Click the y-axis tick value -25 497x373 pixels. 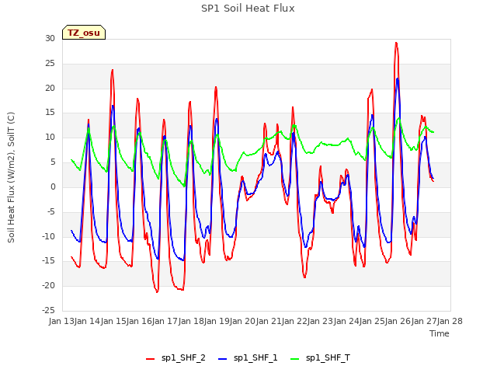click(48, 310)
